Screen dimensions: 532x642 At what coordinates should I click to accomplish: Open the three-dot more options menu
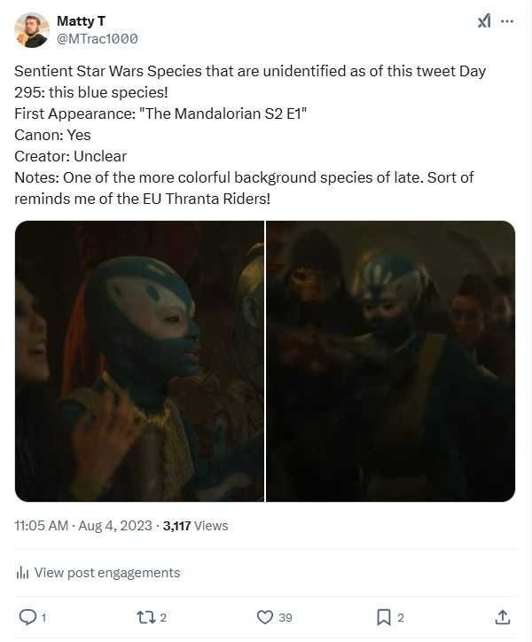point(507,21)
